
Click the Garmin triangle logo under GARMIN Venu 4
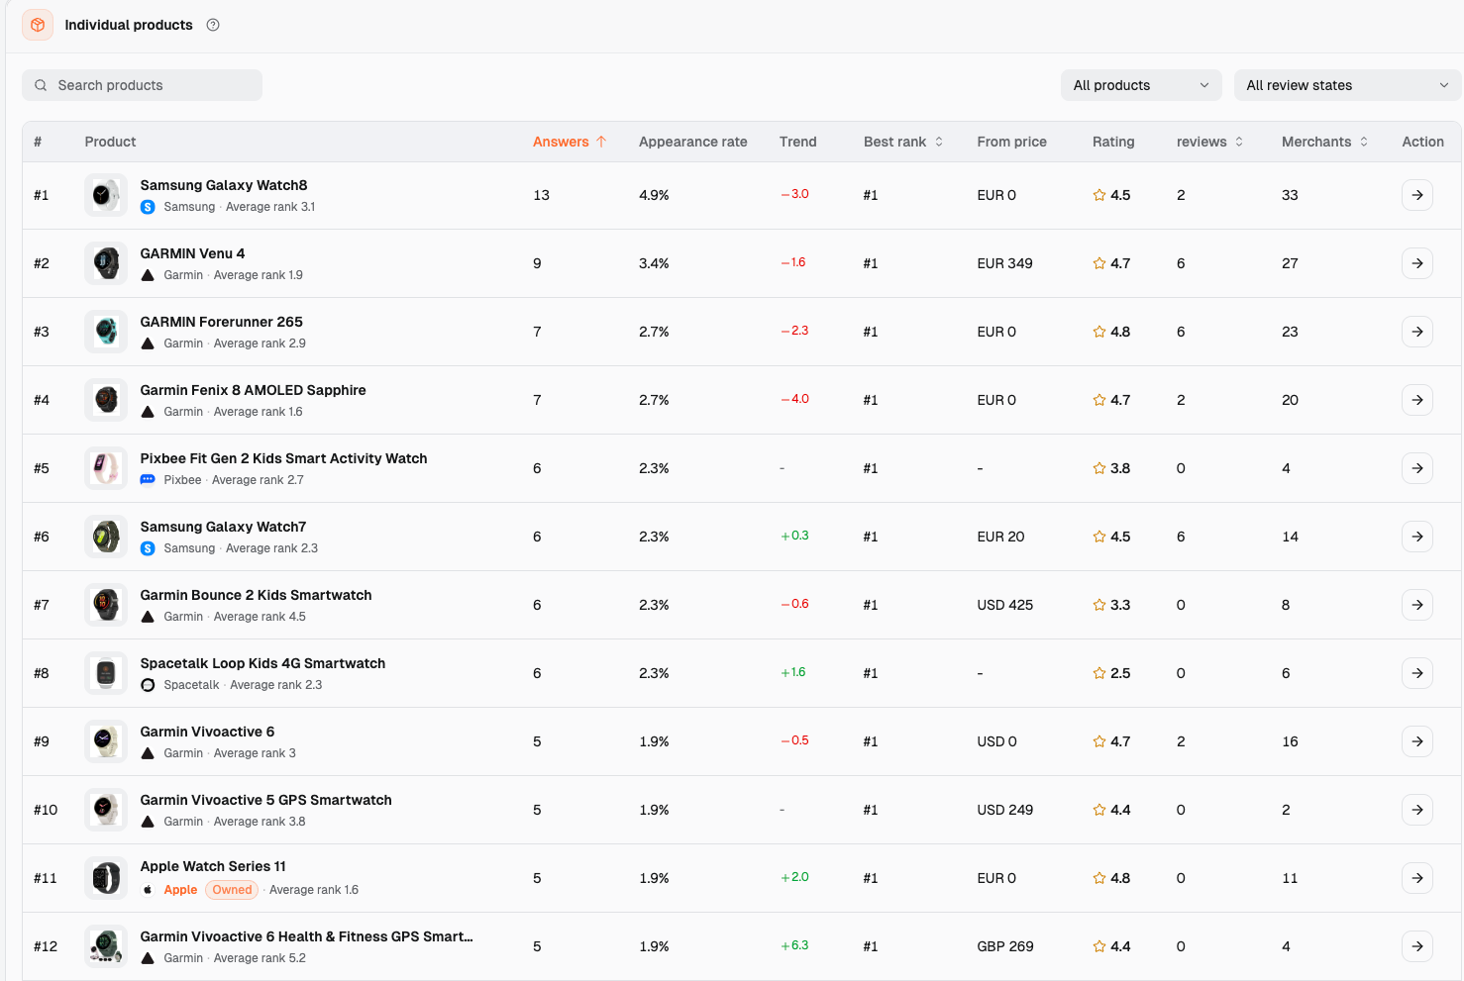click(148, 275)
